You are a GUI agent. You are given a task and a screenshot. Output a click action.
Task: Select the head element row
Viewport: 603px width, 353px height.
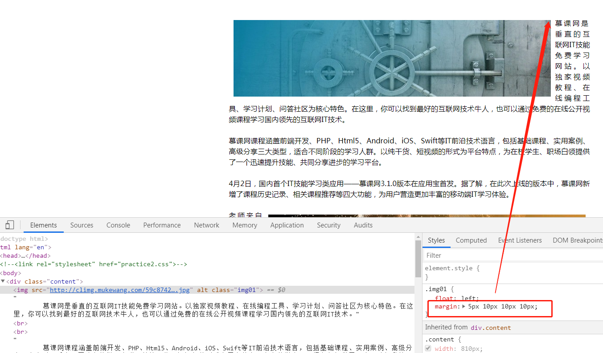click(207, 256)
